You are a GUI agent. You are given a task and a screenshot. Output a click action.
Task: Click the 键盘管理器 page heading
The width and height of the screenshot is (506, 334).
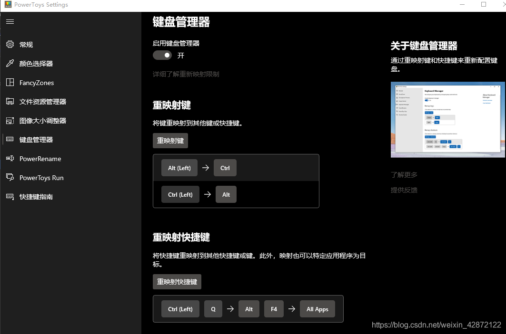pyautogui.click(x=181, y=22)
